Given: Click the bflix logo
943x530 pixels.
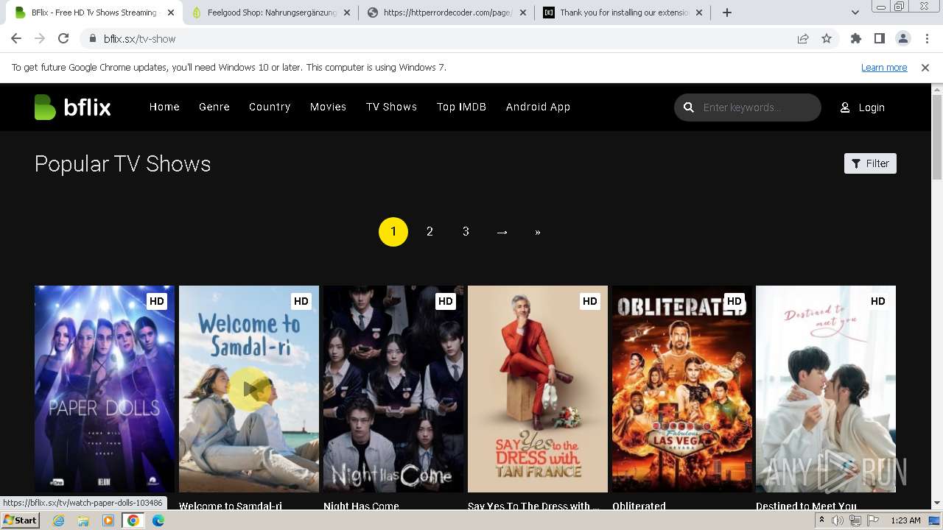Looking at the screenshot, I should tap(72, 107).
